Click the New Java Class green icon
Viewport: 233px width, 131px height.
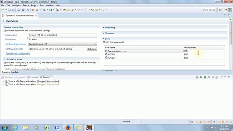pyautogui.click(x=37, y=10)
